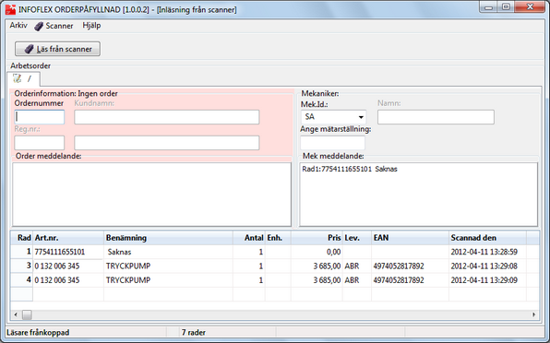Click Art.nr. 0 132 006 345 in row 3
550x343 pixels.
click(x=68, y=266)
